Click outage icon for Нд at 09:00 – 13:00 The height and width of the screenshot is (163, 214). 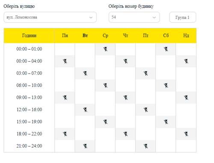click(x=186, y=98)
